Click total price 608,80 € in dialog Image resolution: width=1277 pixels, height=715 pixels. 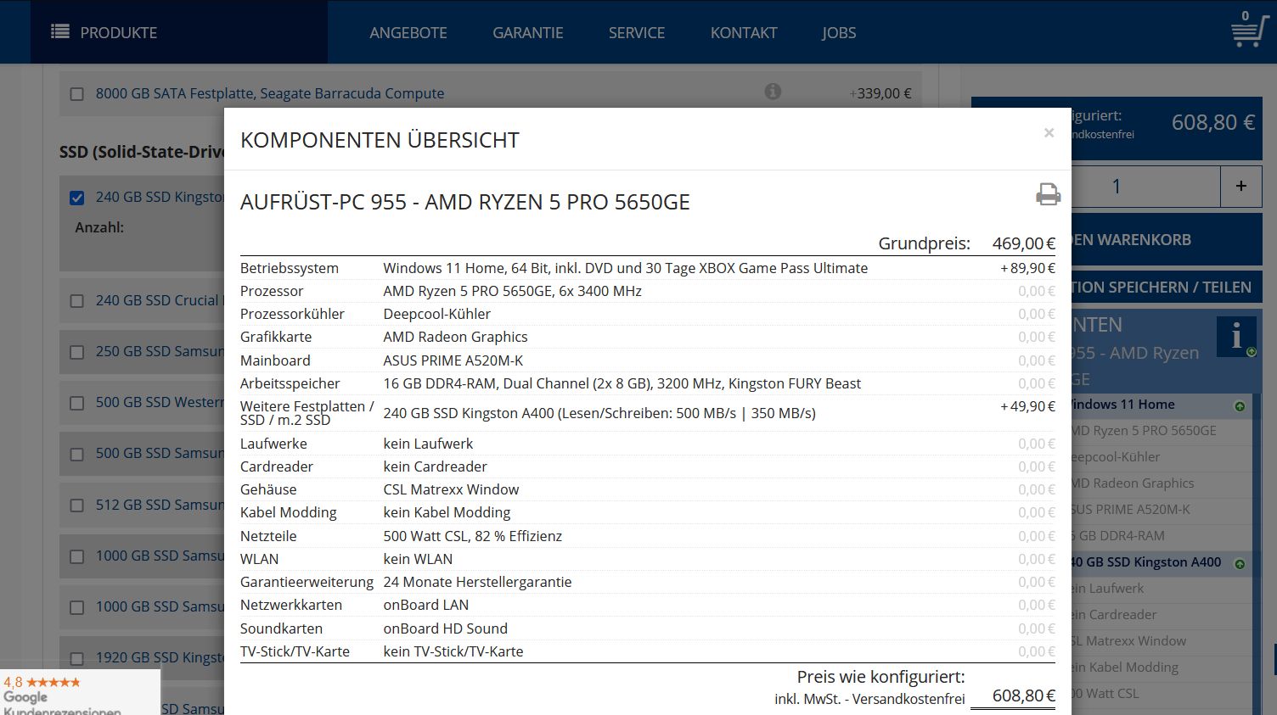(x=1023, y=695)
